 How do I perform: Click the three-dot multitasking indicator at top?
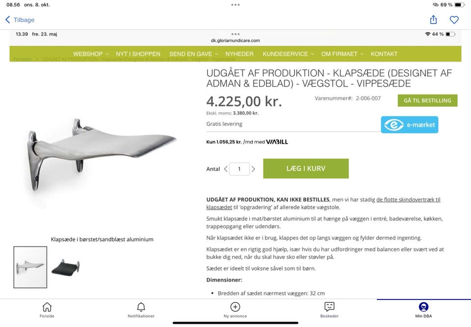coord(235,5)
